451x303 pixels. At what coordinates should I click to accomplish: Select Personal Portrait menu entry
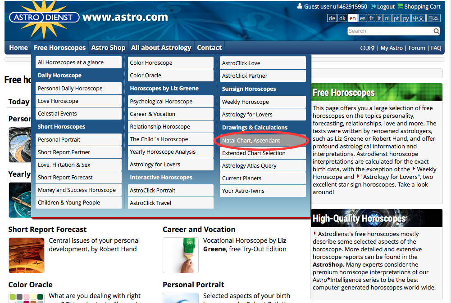pos(78,139)
